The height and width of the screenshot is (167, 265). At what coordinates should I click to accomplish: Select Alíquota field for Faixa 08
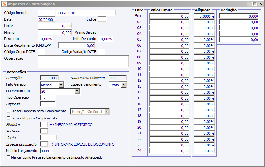pyautogui.click(x=204, y=57)
